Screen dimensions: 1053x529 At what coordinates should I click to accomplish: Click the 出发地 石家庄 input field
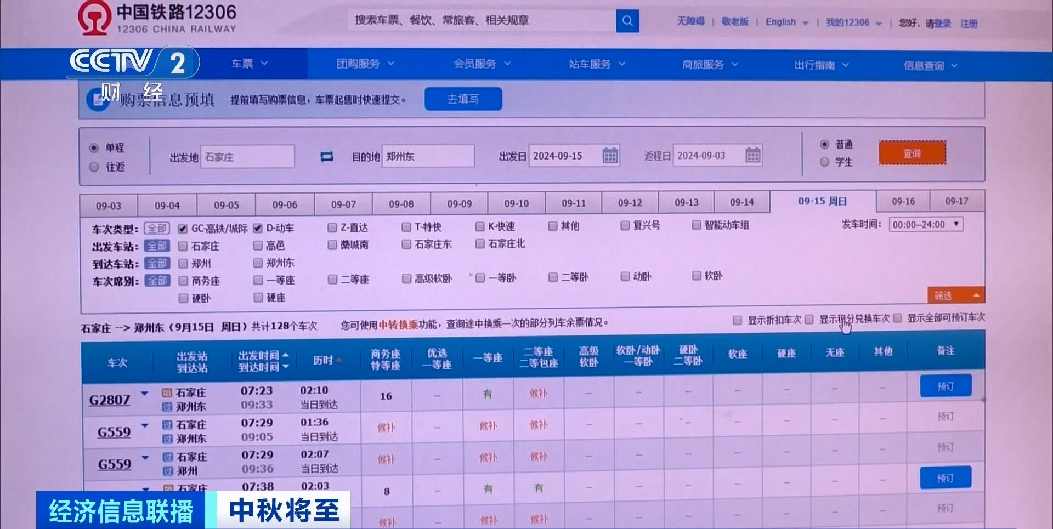[247, 157]
